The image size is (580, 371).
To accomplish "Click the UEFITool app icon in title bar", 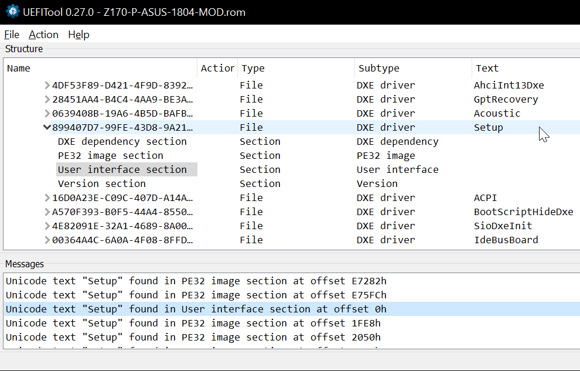I will [x=12, y=12].
